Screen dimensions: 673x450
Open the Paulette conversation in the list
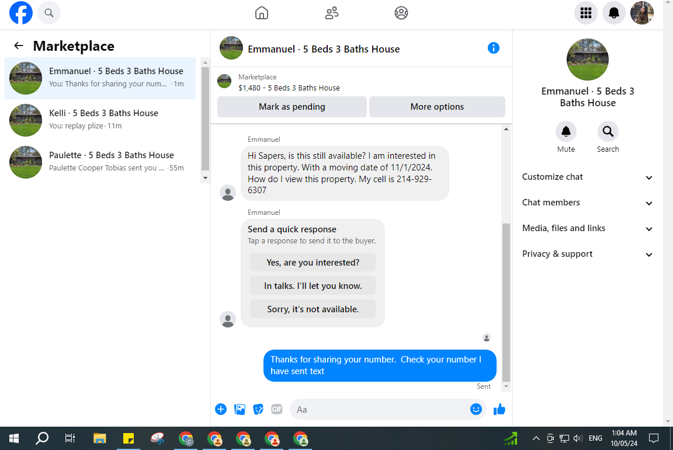click(100, 162)
